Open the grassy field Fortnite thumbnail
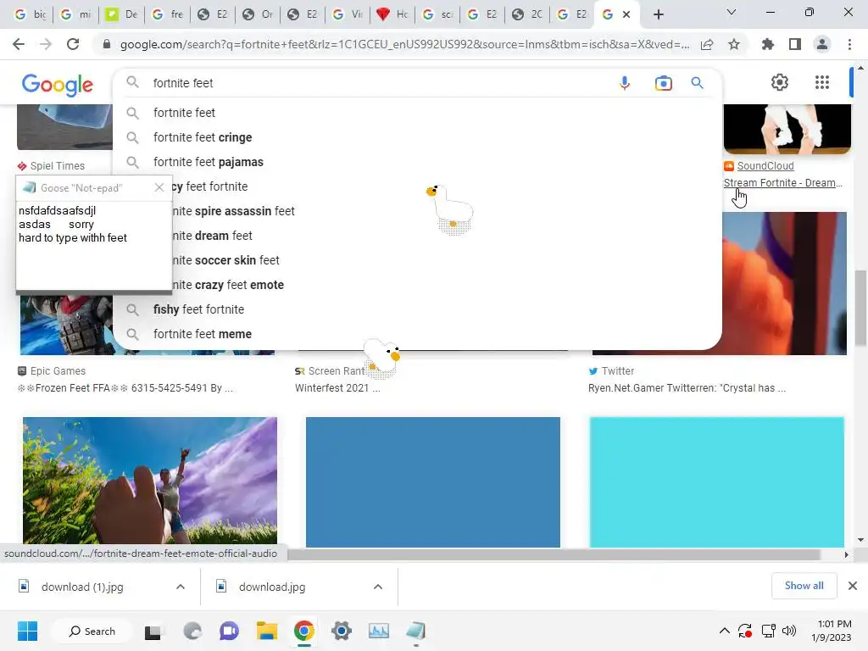 coord(149,481)
